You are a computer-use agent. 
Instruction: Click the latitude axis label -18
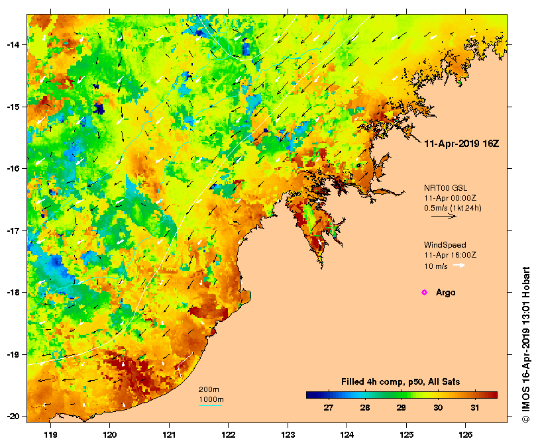click(x=13, y=293)
